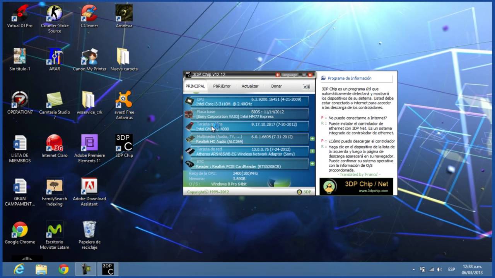Click the screenshot camera icon in 3DP Chip
This screenshot has width=495, height=278.
coord(306,86)
